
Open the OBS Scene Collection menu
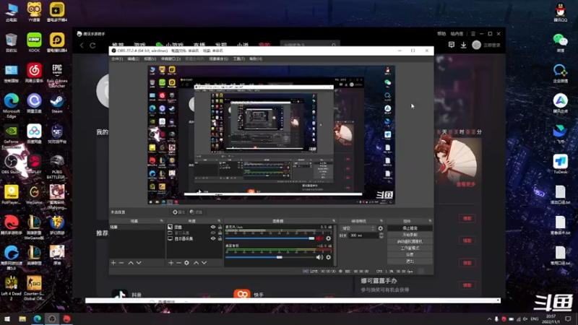[x=219, y=59]
